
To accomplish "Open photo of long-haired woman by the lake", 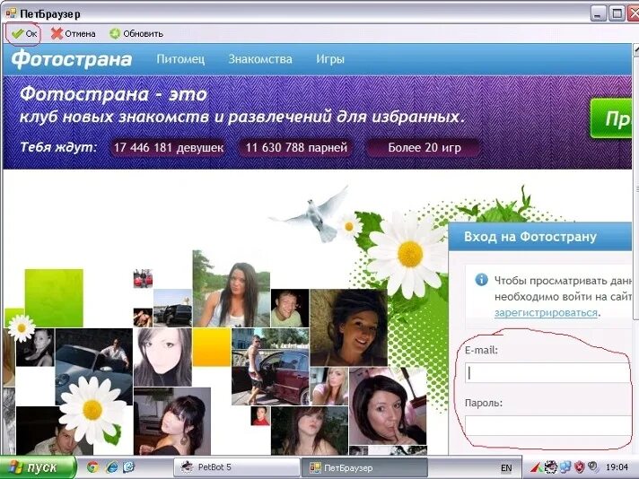I will point(231,289).
